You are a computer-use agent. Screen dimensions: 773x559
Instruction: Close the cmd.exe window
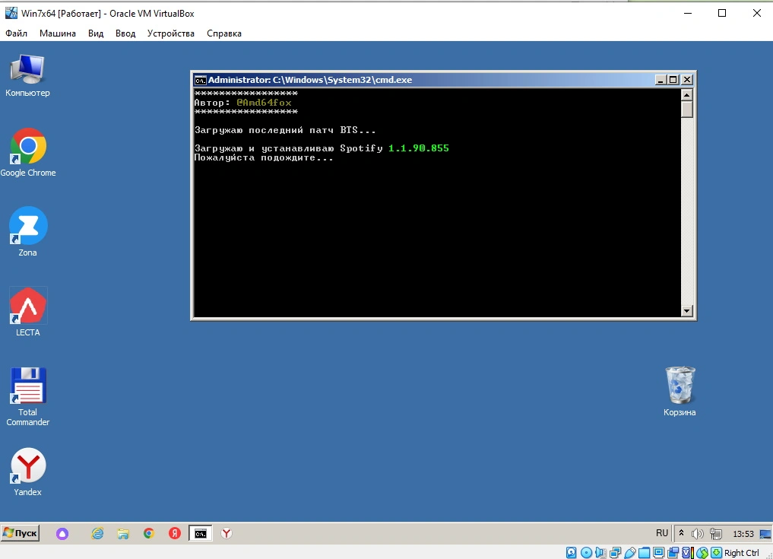tap(686, 80)
